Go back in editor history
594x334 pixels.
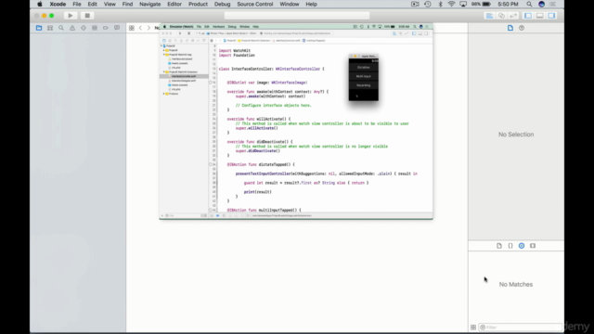140,28
